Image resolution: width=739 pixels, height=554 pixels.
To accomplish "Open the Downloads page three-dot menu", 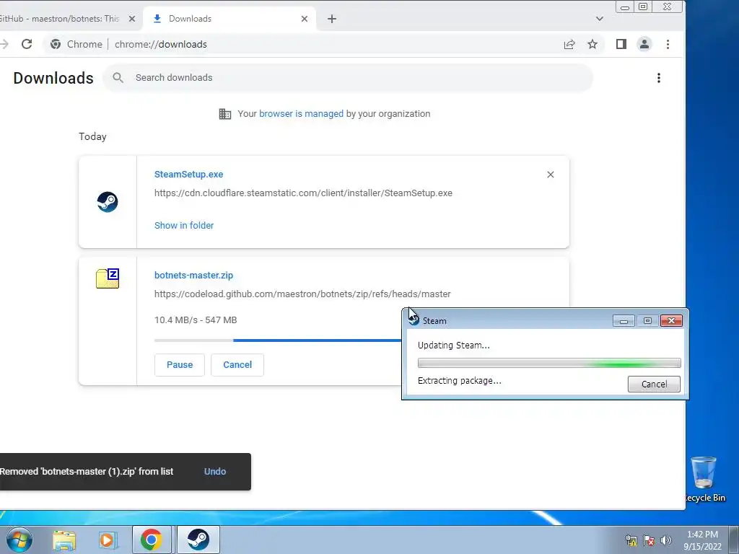I will point(659,78).
